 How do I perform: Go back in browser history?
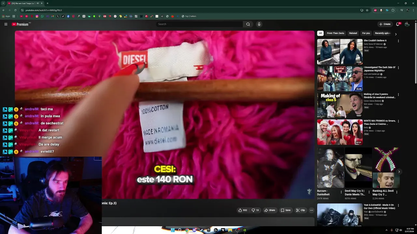pyautogui.click(x=4, y=10)
